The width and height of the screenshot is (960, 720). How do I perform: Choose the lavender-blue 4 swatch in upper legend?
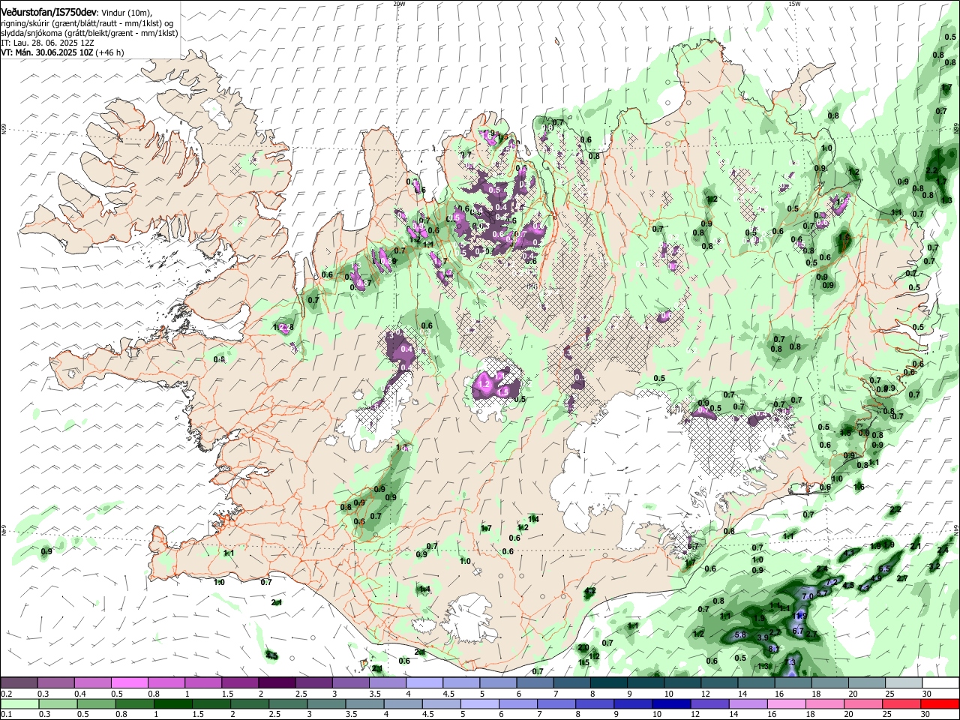point(423,683)
